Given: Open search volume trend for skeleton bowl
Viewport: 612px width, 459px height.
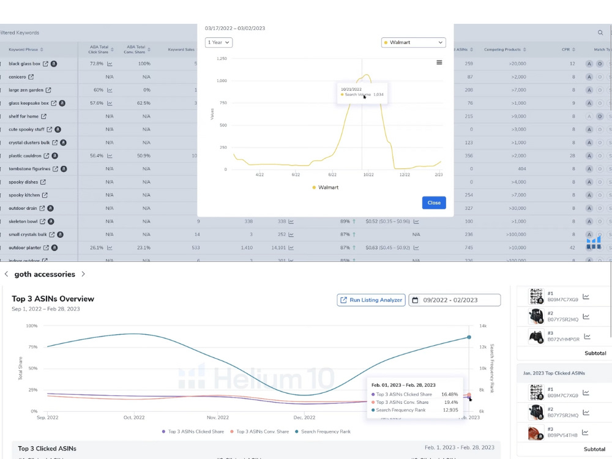Looking at the screenshot, I should [x=291, y=222].
